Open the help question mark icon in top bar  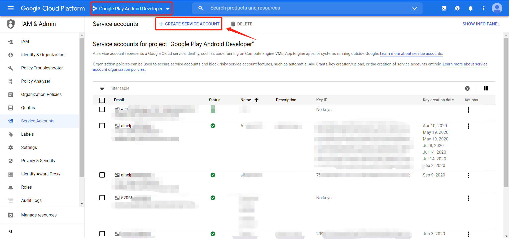[x=457, y=8]
